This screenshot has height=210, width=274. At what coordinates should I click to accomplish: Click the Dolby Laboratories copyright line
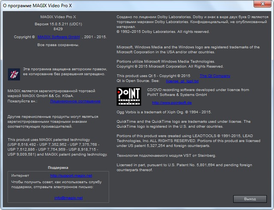[163, 32]
